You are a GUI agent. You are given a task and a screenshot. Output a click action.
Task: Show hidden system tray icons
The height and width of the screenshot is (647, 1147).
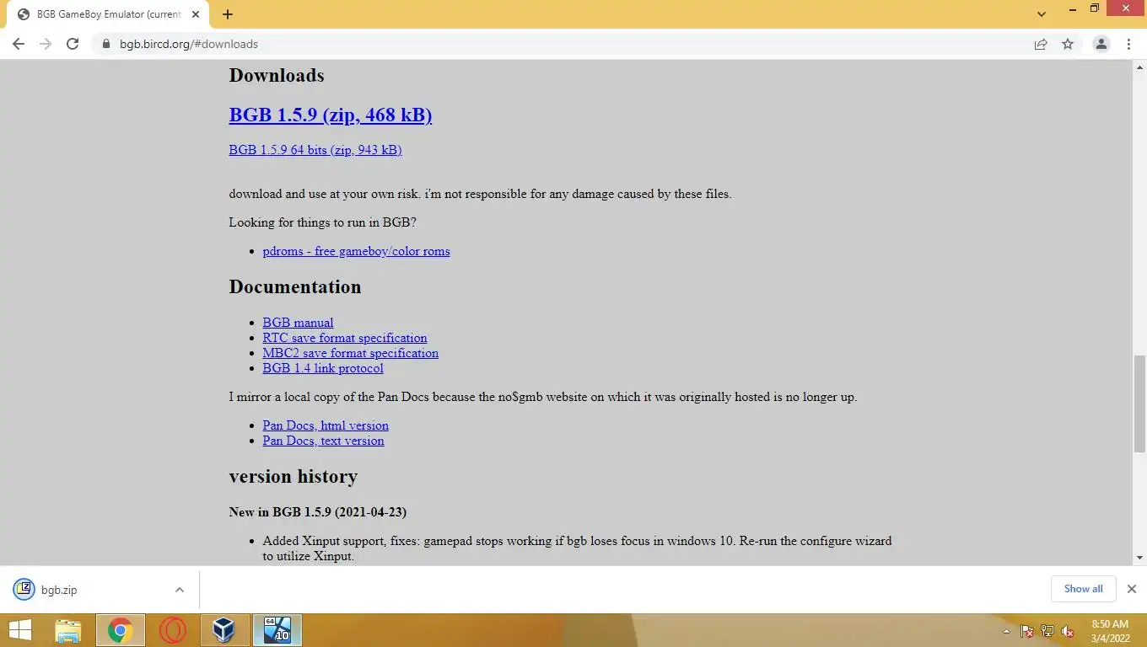coord(1006,631)
